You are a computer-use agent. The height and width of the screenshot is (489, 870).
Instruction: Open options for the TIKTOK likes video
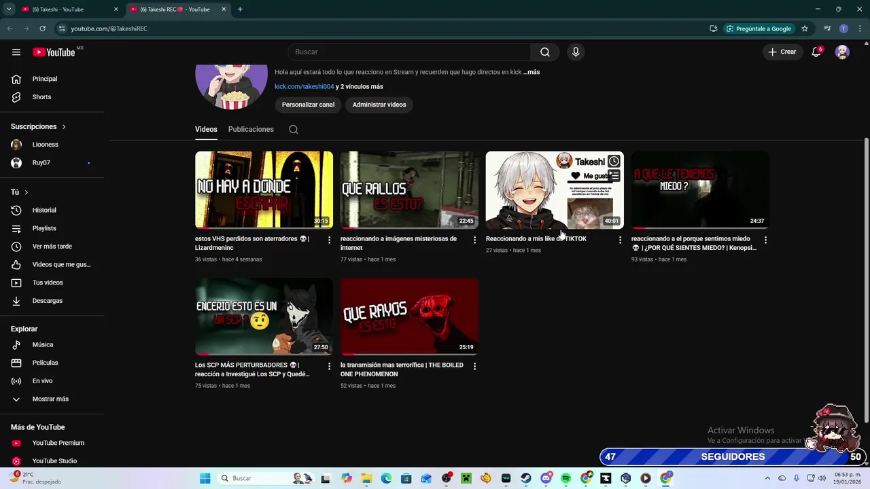pyautogui.click(x=620, y=240)
